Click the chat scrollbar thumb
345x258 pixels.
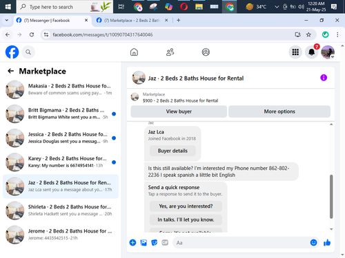coord(331,197)
